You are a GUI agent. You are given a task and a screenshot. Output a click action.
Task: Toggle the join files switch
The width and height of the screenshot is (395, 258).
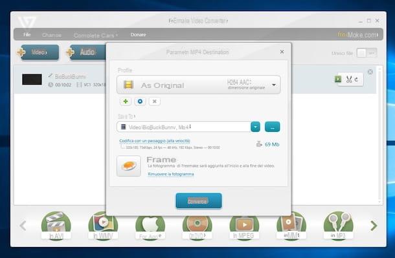click(x=367, y=53)
